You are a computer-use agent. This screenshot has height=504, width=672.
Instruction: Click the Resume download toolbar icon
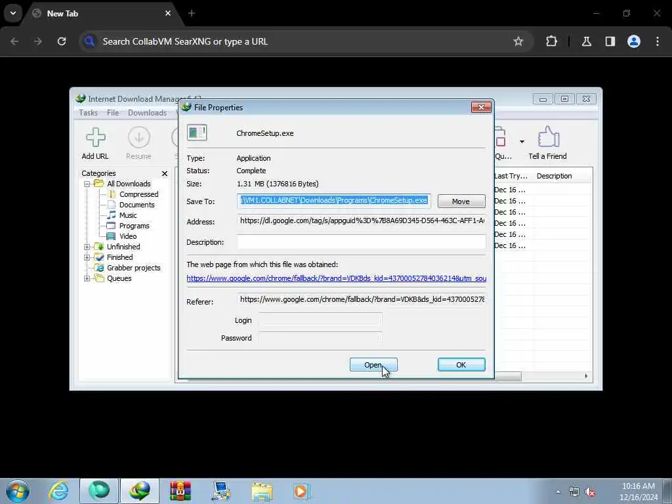point(138,143)
